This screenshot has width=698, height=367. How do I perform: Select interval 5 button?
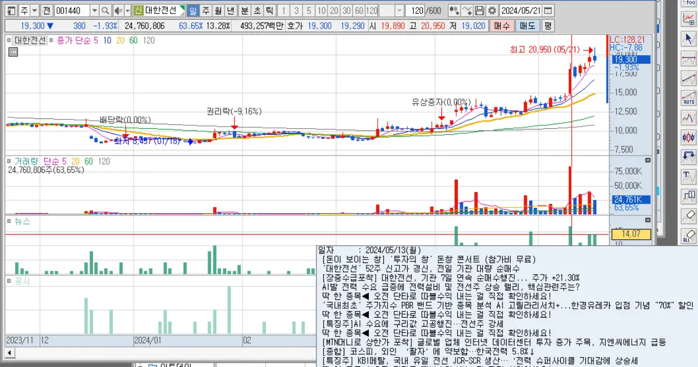[x=308, y=11]
